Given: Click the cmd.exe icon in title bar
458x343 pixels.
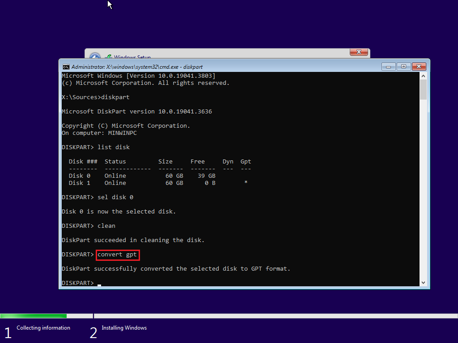Looking at the screenshot, I should (66, 67).
